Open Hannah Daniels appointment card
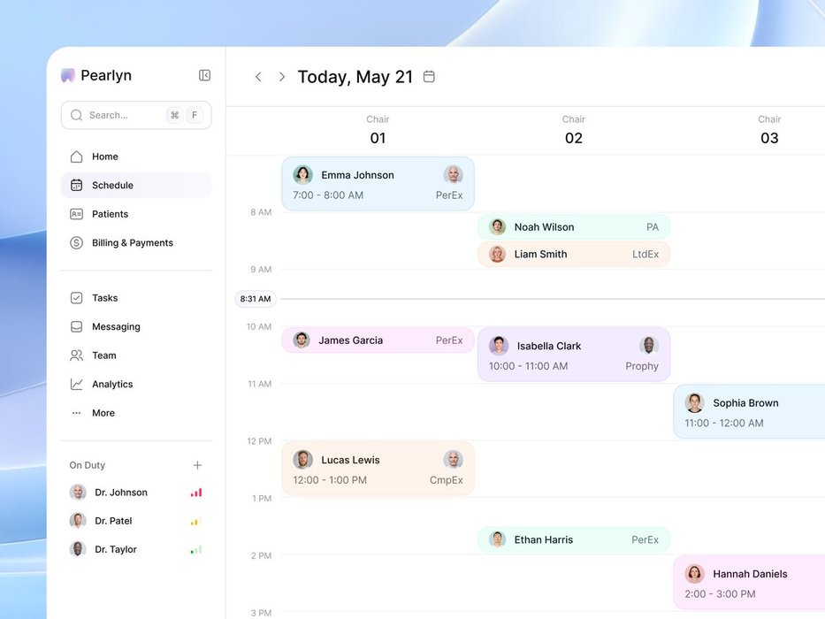Image resolution: width=825 pixels, height=619 pixels. click(x=749, y=583)
